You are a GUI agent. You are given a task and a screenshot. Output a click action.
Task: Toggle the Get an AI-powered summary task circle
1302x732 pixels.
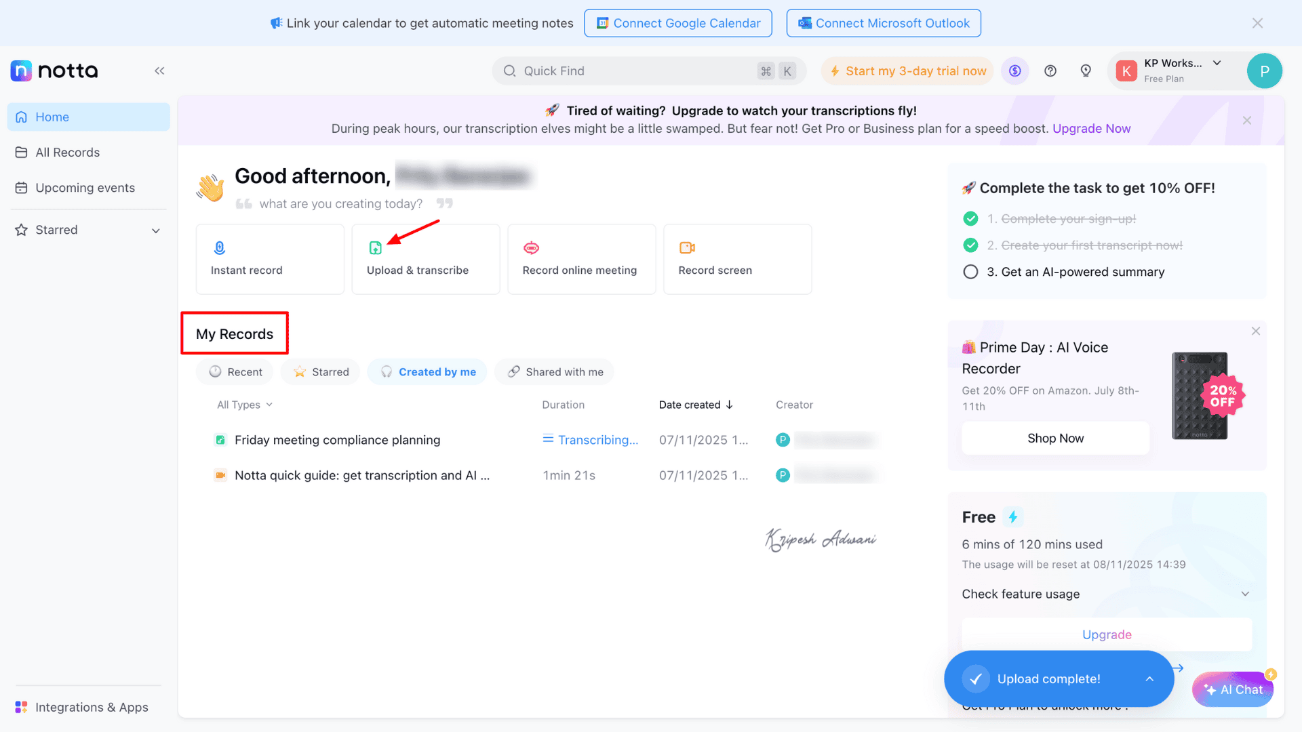pos(970,272)
